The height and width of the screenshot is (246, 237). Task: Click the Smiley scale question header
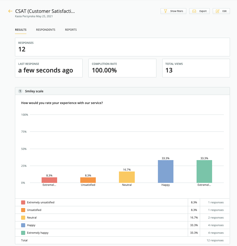[x=122, y=91]
